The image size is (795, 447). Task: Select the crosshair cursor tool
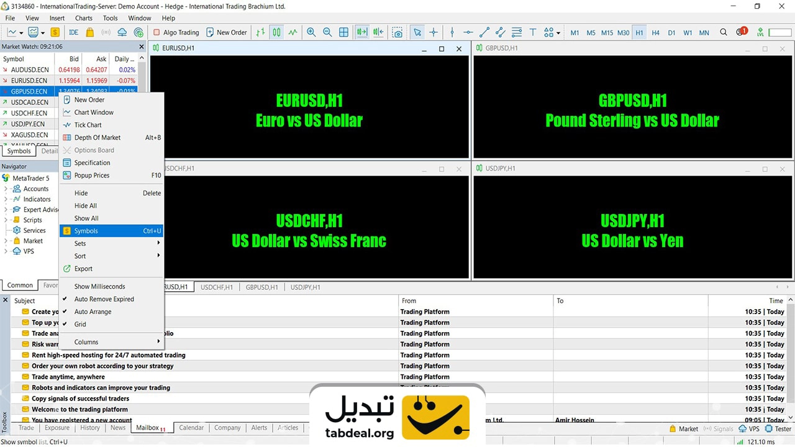[434, 32]
